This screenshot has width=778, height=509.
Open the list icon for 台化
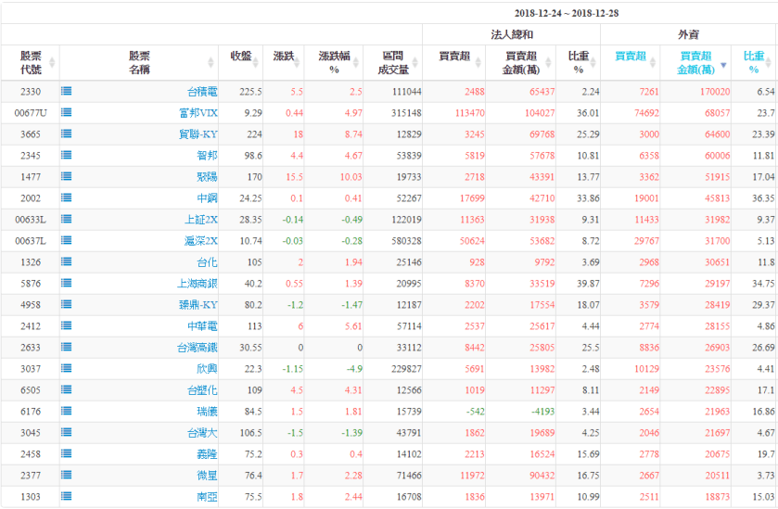point(67,262)
